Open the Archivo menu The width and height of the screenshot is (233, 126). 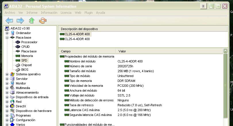[10, 13]
